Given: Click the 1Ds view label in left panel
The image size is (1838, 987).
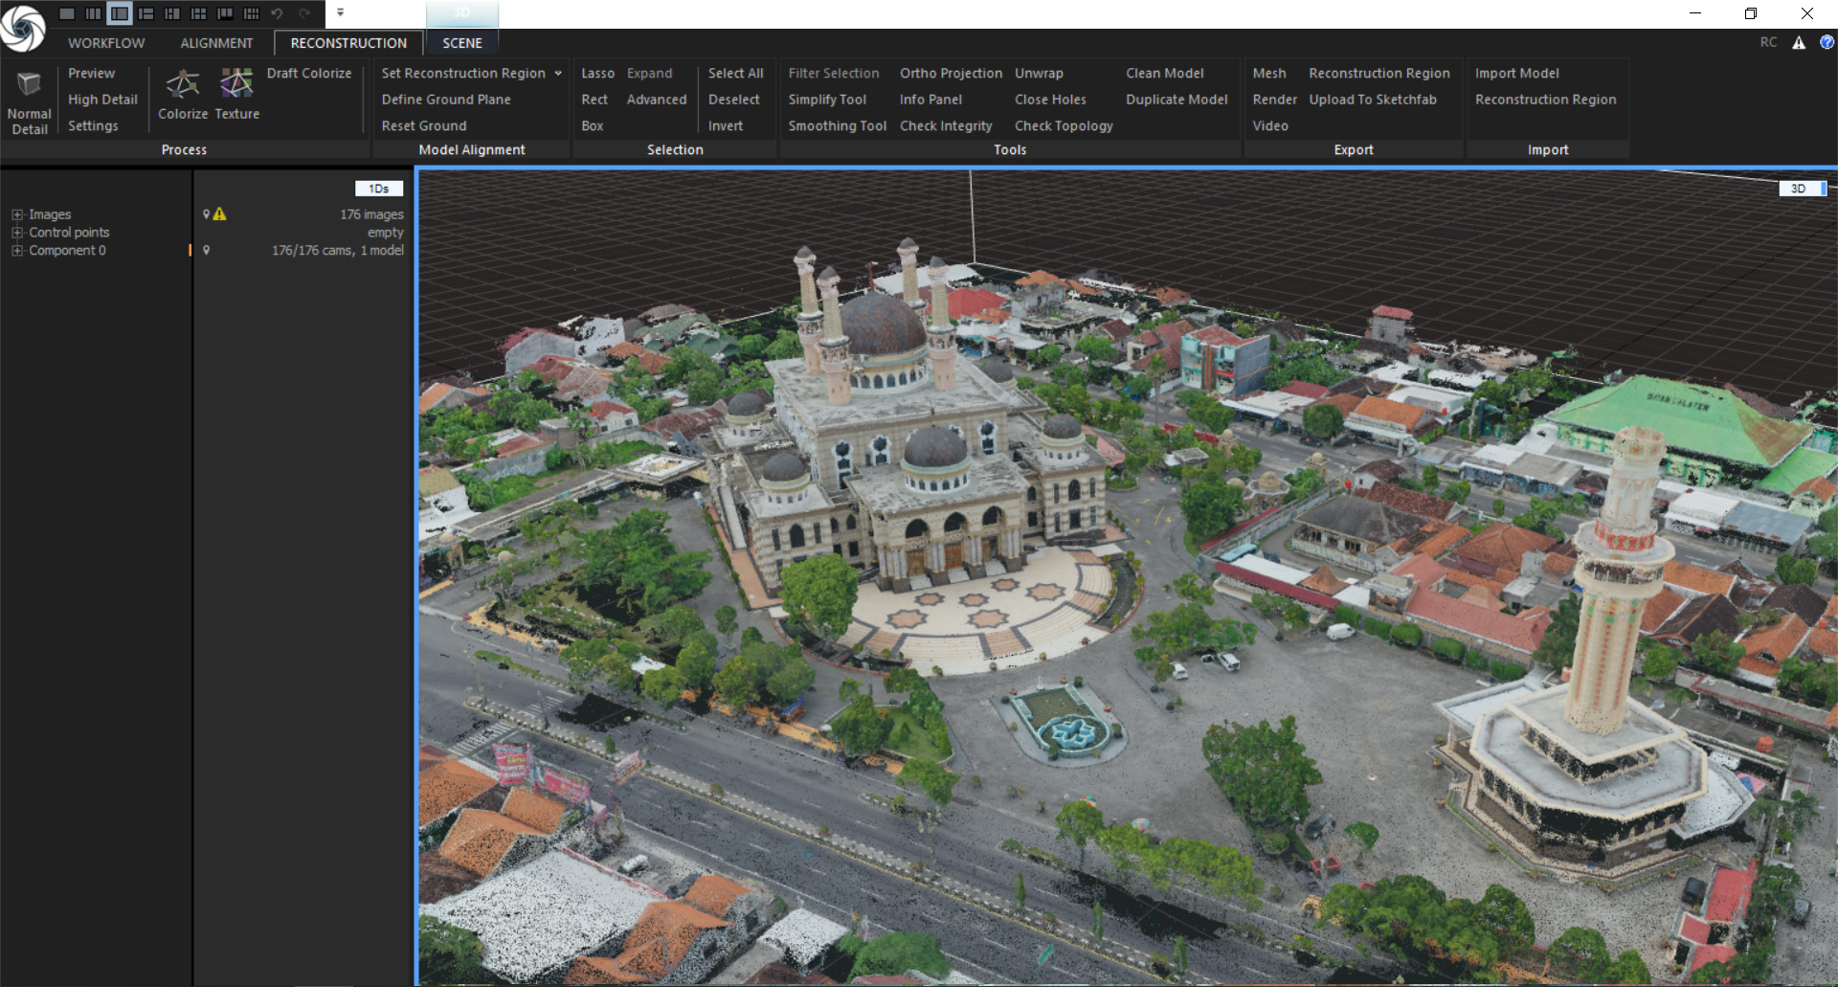Looking at the screenshot, I should 379,189.
